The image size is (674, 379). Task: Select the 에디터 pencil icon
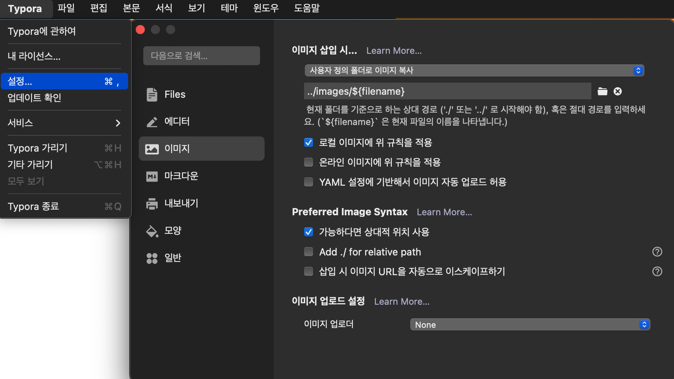(152, 122)
